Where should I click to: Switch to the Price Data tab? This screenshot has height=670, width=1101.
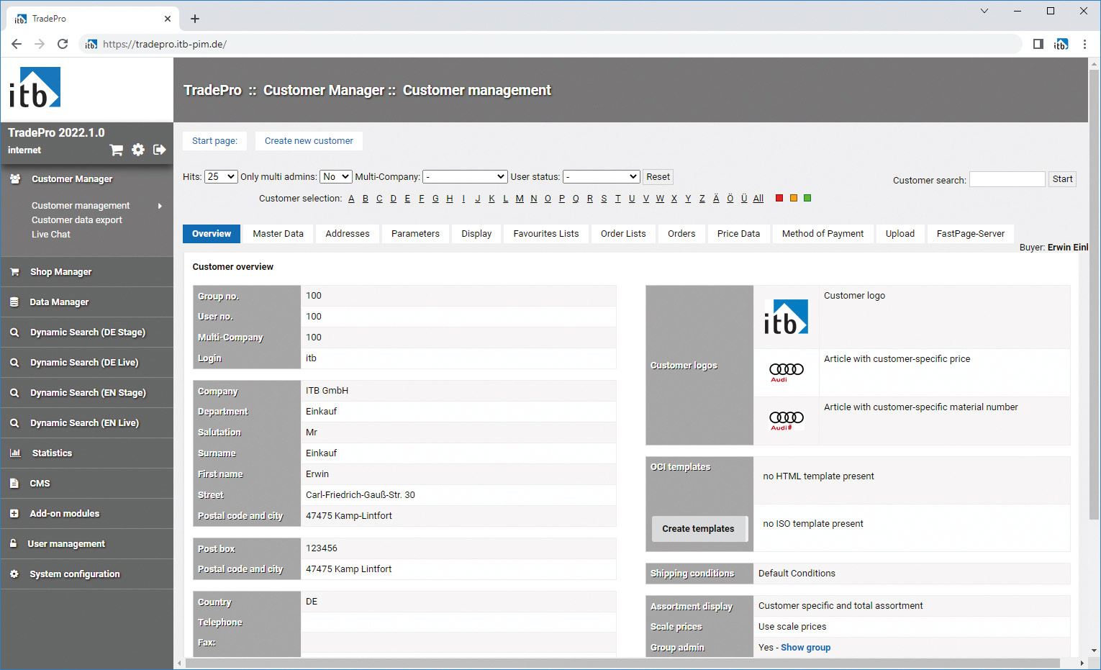point(738,234)
